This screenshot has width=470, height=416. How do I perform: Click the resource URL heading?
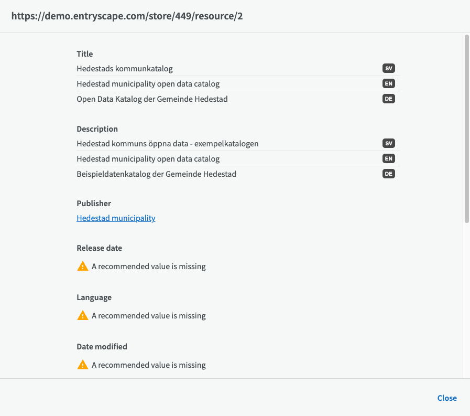click(127, 16)
